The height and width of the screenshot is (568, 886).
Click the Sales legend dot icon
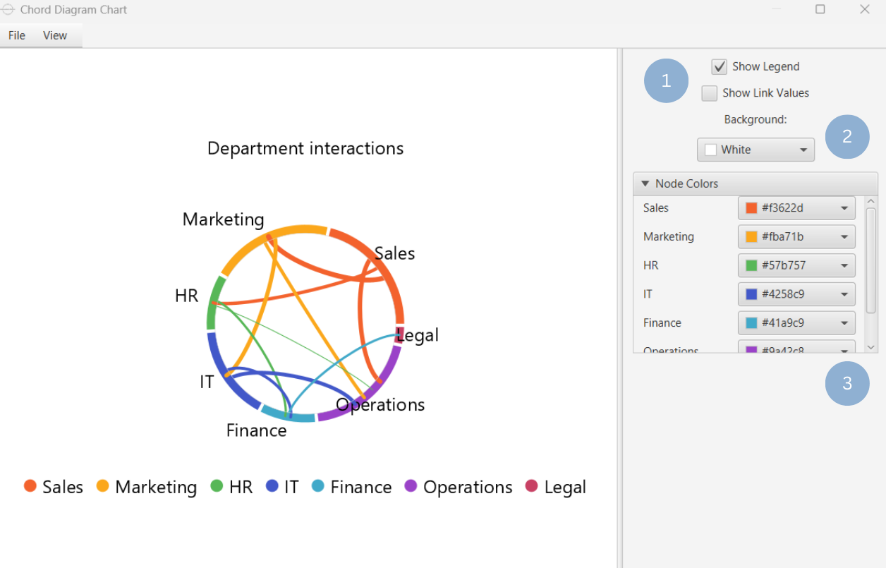coord(30,486)
